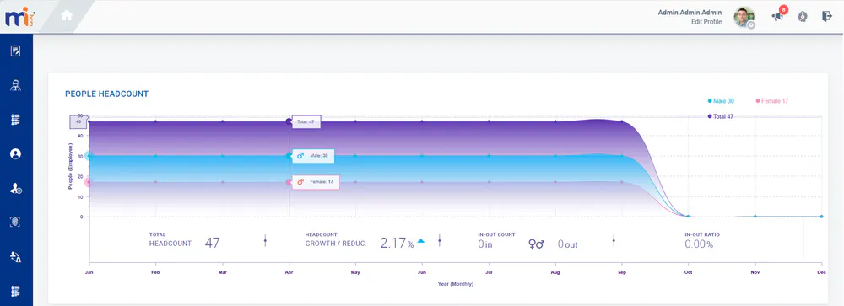Open the sidebar user settings gear icon
Viewport: 844px width, 306px height.
point(15,188)
